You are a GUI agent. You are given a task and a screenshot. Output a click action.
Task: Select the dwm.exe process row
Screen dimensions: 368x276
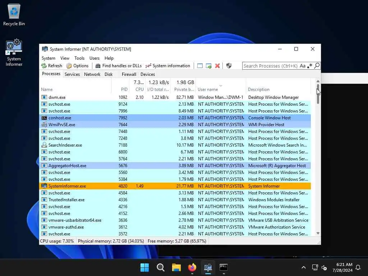tap(175, 97)
